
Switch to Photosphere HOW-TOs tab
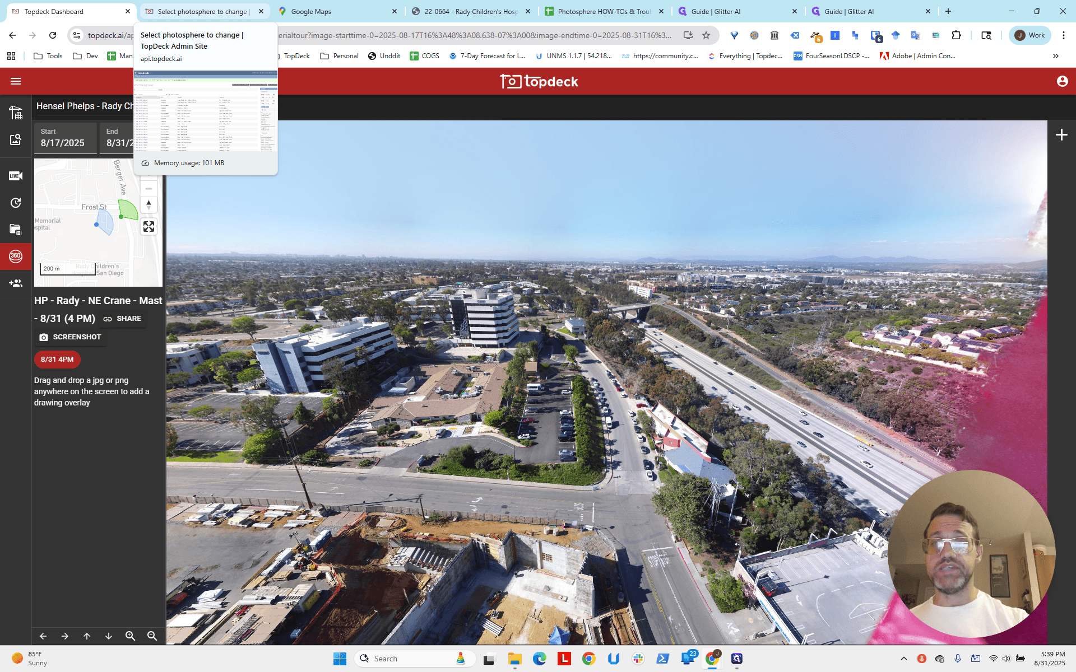click(x=604, y=11)
